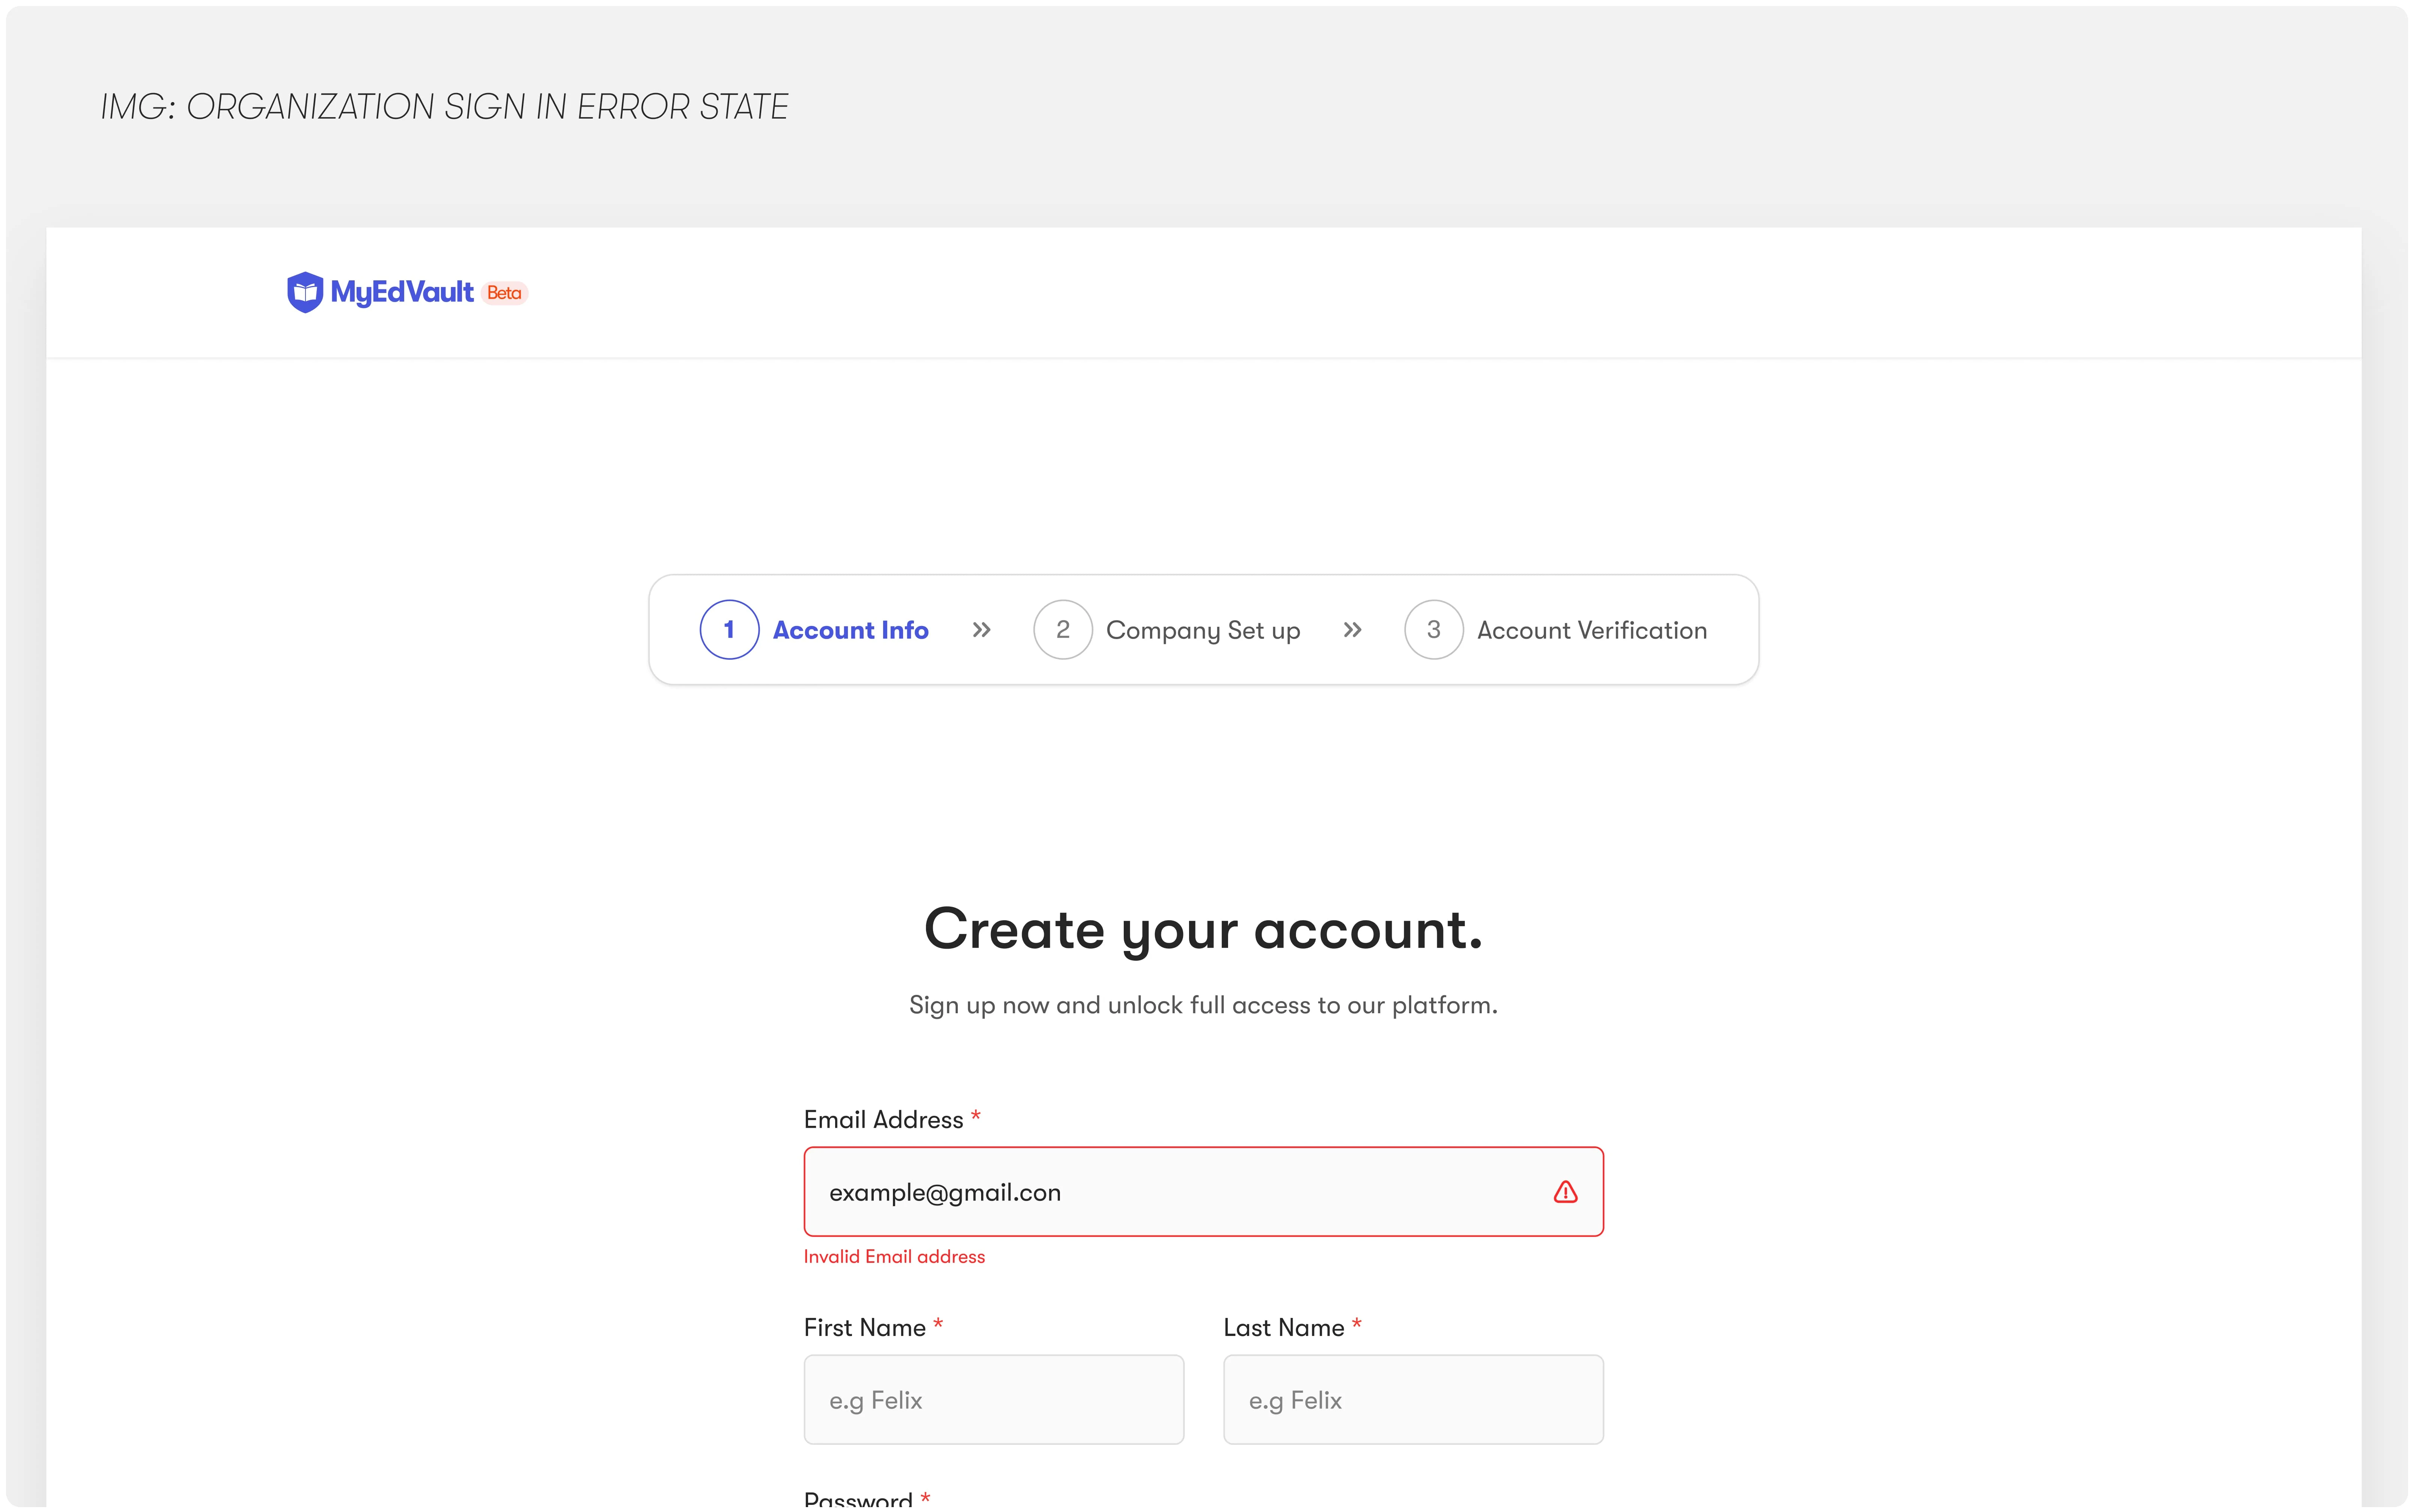2413x1512 pixels.
Task: Click the 'Invalid Email address' error message
Action: click(x=894, y=1257)
